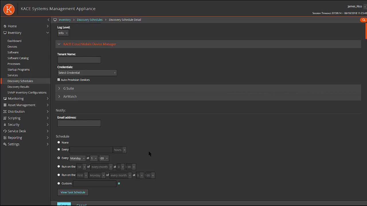The width and height of the screenshot is (367, 206).
Task: Uncheck Auto Provision Devices
Action: tap(59, 80)
